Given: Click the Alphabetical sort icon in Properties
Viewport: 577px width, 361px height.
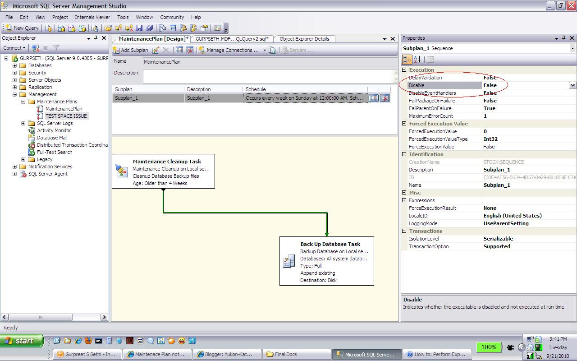Looking at the screenshot, I should pos(417,60).
